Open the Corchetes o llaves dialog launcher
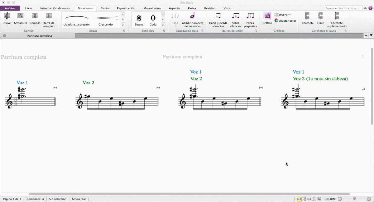The height and width of the screenshot is (202, 374). pyautogui.click(x=345, y=31)
